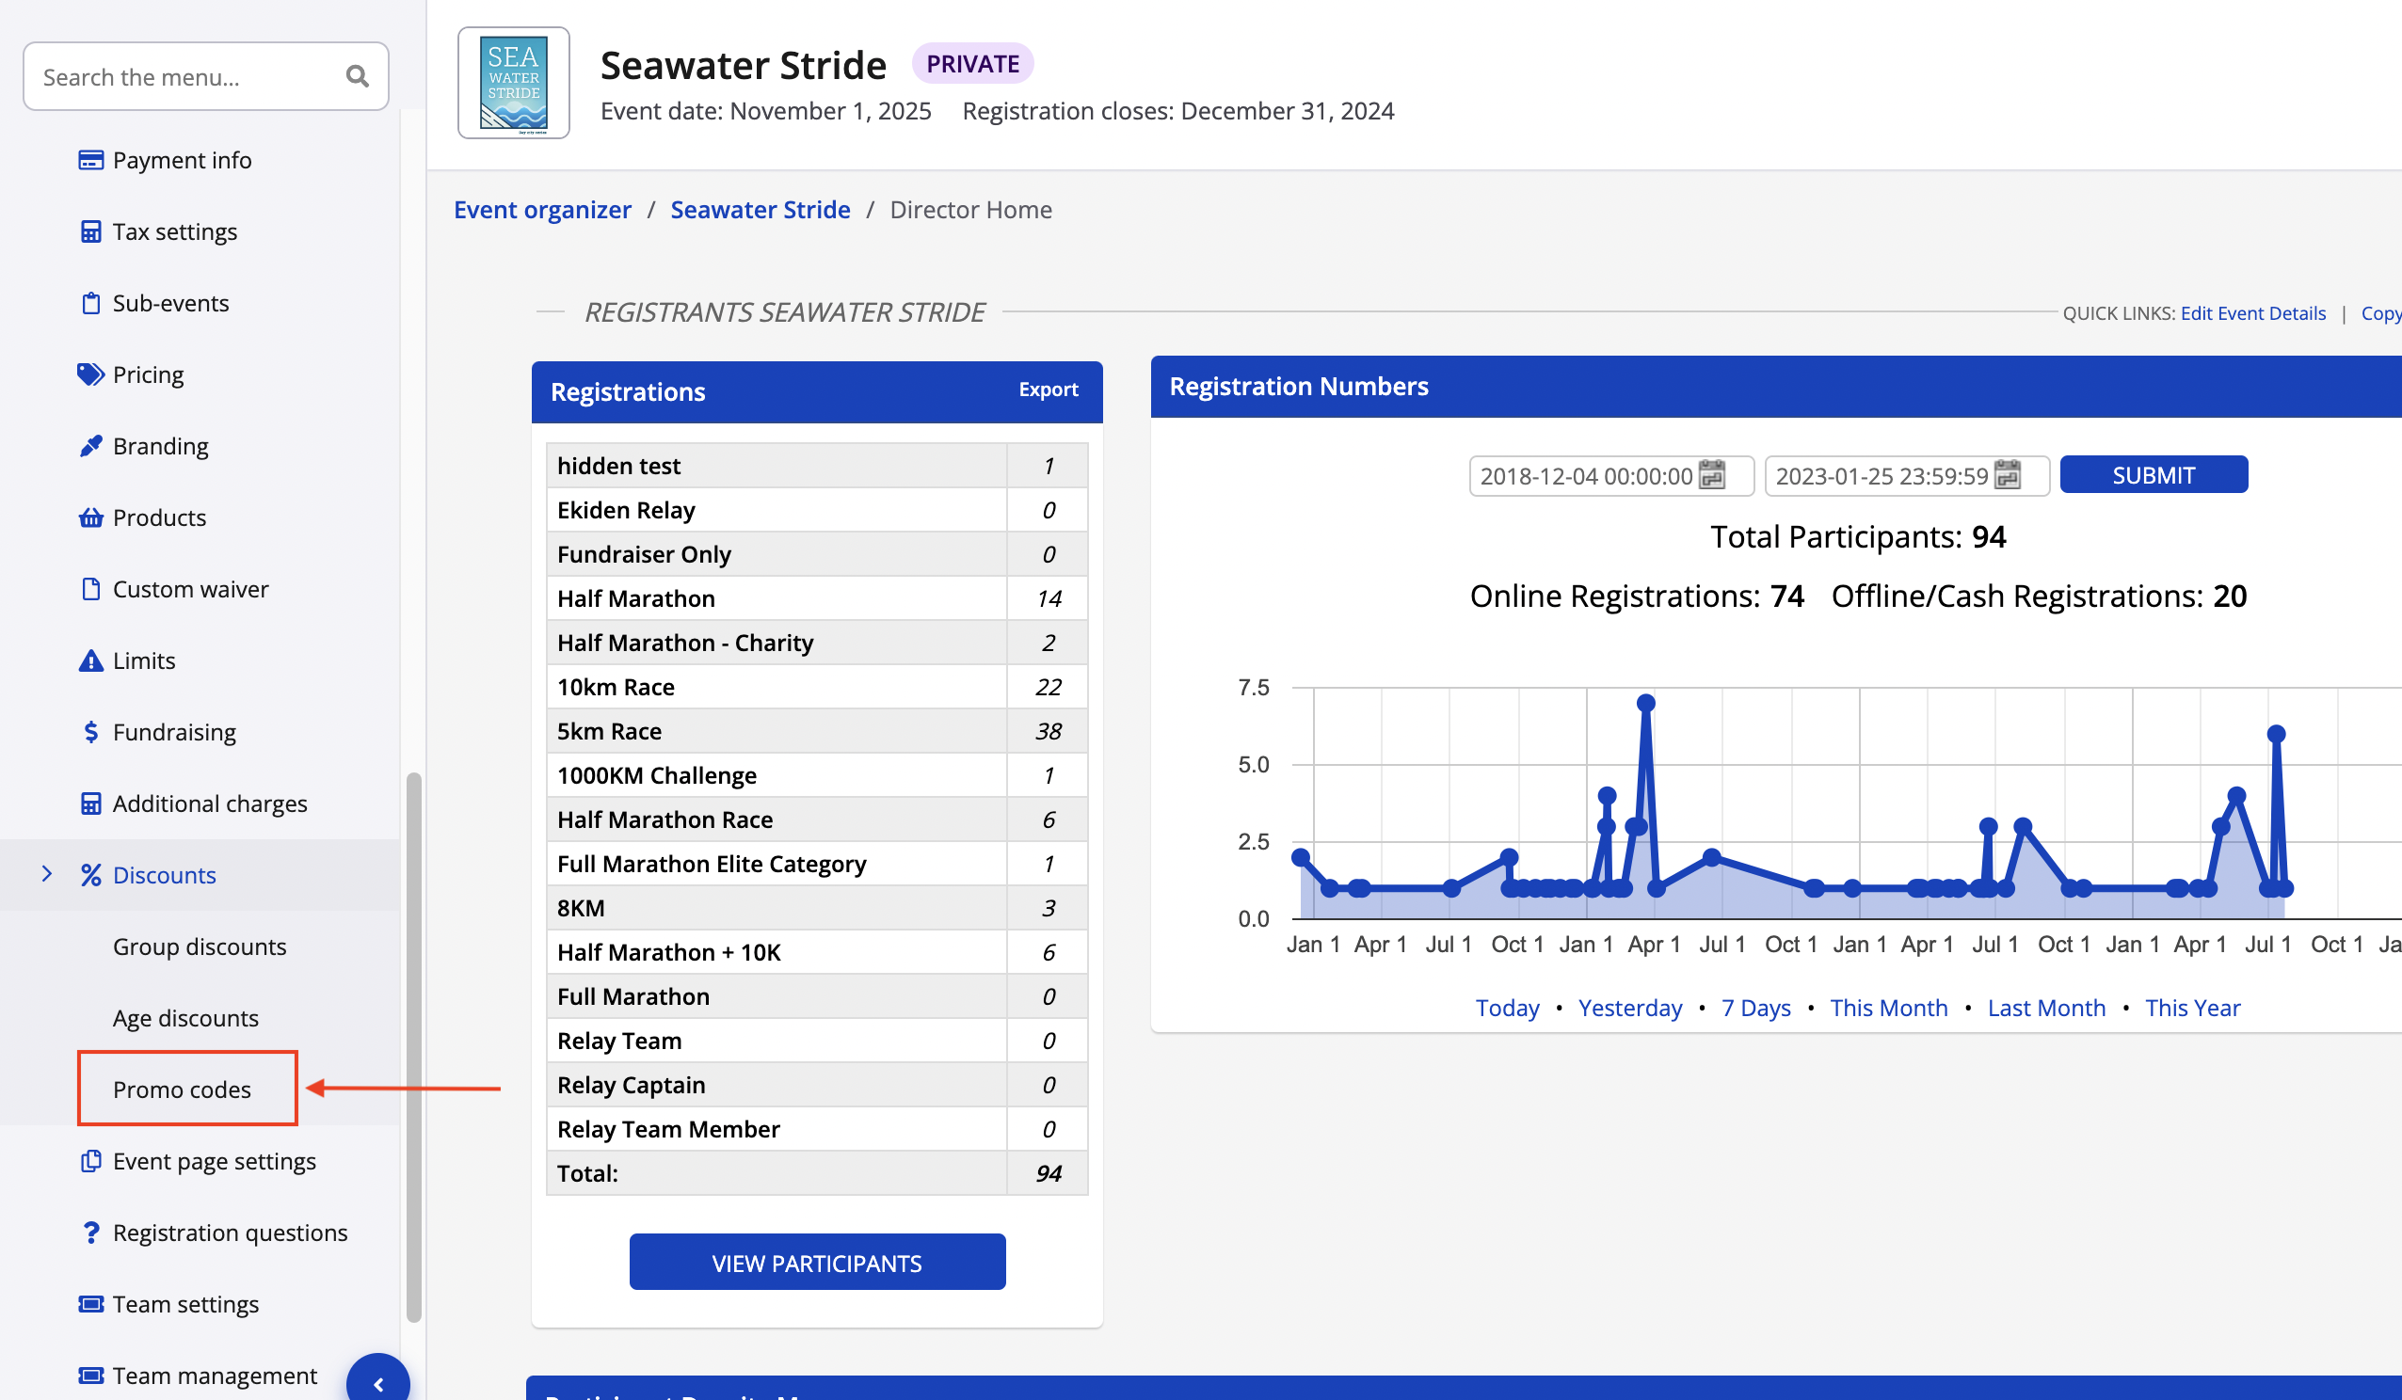This screenshot has height=1400, width=2402.
Task: Click the Pricing tags icon
Action: tap(90, 374)
